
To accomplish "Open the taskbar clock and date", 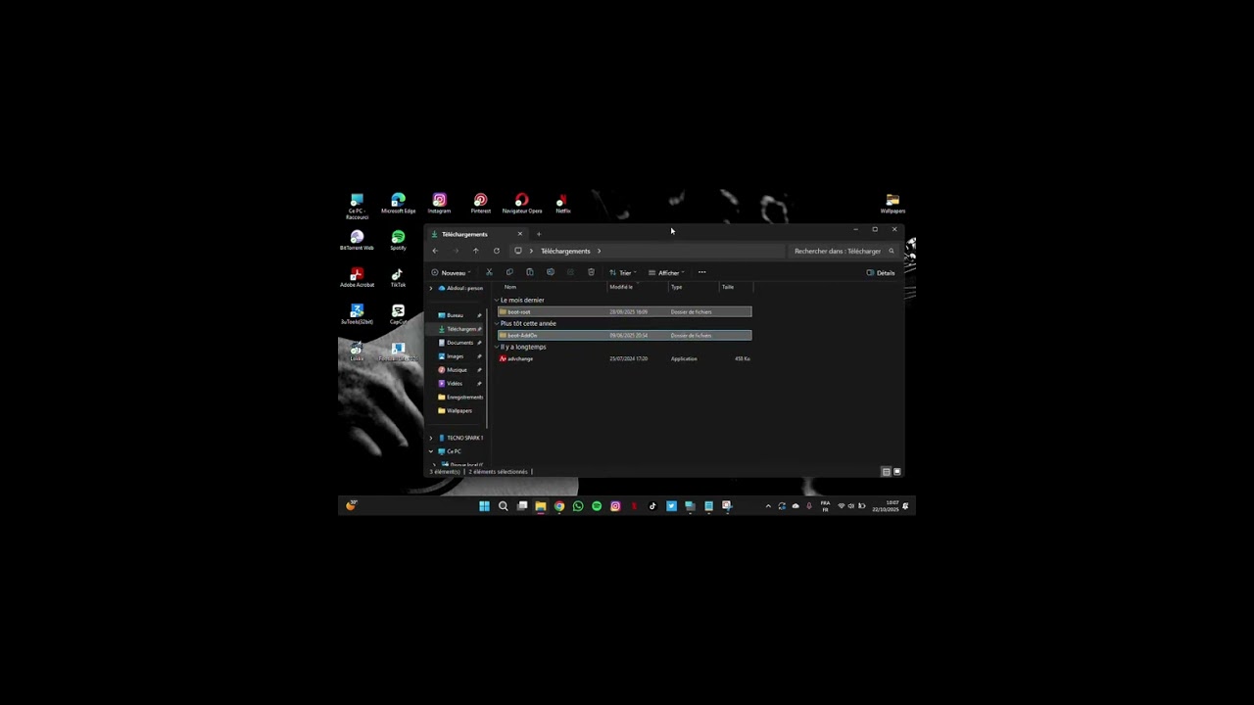I will point(886,506).
